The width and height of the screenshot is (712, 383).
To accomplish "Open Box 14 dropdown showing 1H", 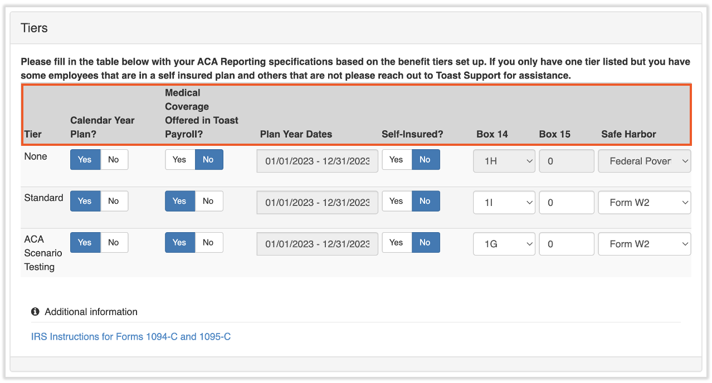I will point(504,161).
